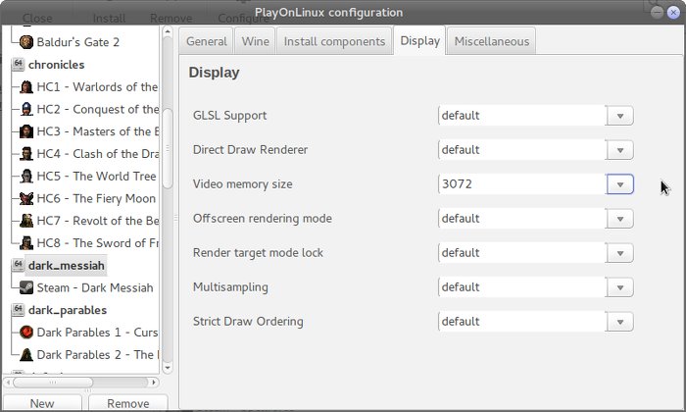Click Dark Parables 2 entry text
This screenshot has height=412, width=686.
[x=97, y=355]
